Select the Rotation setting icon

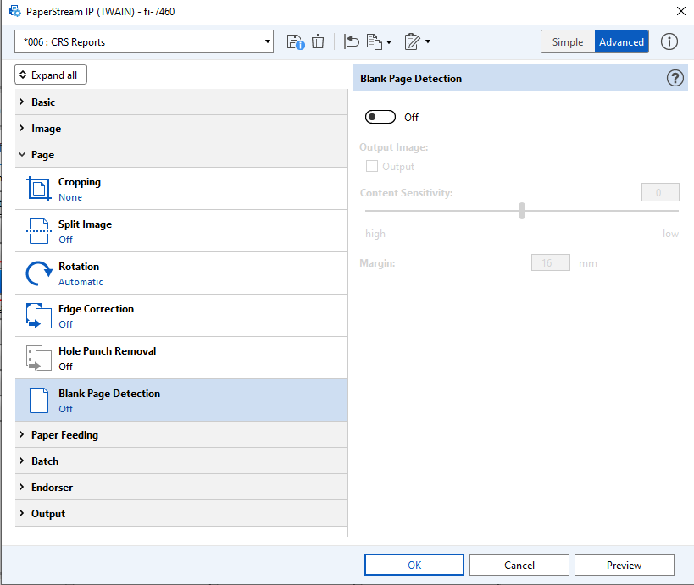click(38, 273)
